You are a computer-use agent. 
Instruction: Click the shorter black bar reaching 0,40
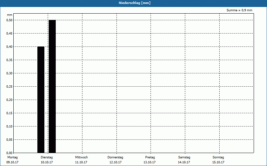point(41,100)
